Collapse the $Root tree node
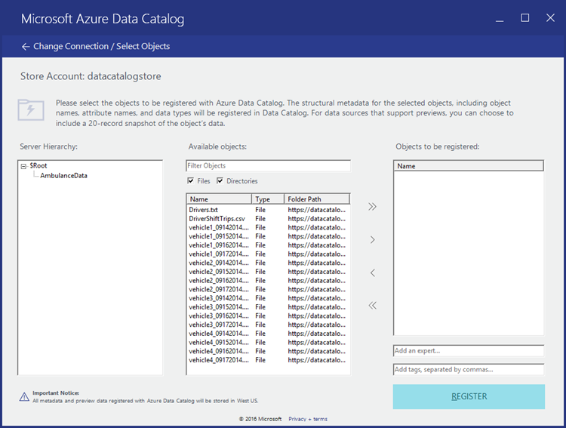 click(23, 166)
